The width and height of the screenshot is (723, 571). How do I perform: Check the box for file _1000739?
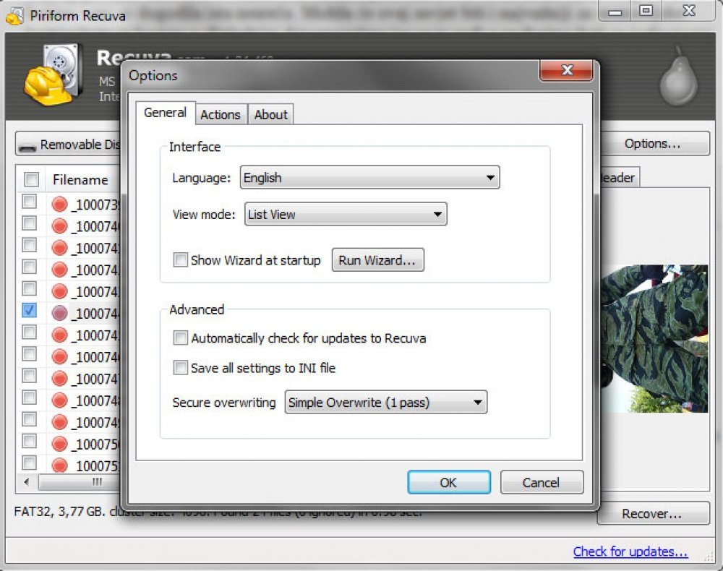pyautogui.click(x=29, y=202)
